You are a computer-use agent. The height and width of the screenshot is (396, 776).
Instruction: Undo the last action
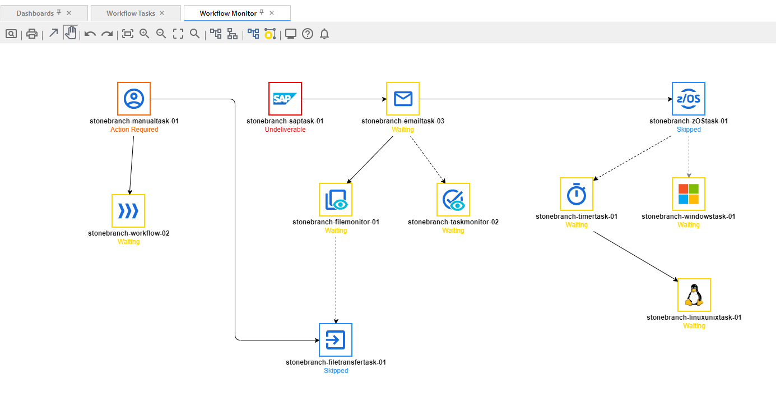point(90,34)
